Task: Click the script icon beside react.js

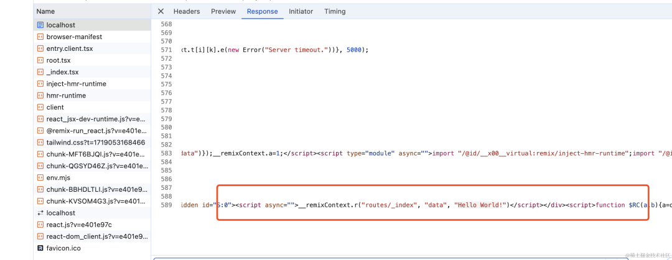Action: (x=40, y=225)
